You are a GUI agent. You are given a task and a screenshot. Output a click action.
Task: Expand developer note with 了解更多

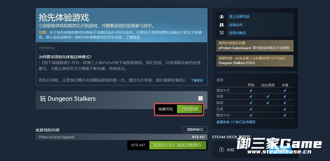coord(197,80)
